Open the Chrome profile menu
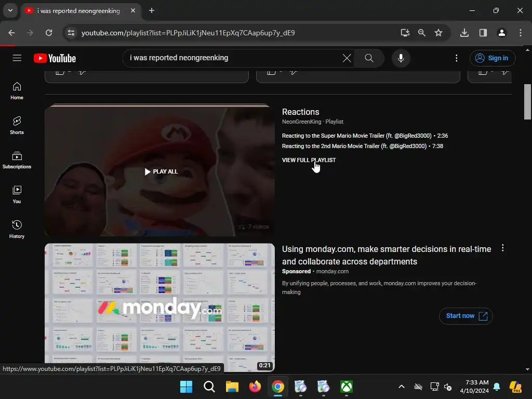The width and height of the screenshot is (532, 399). [501, 33]
